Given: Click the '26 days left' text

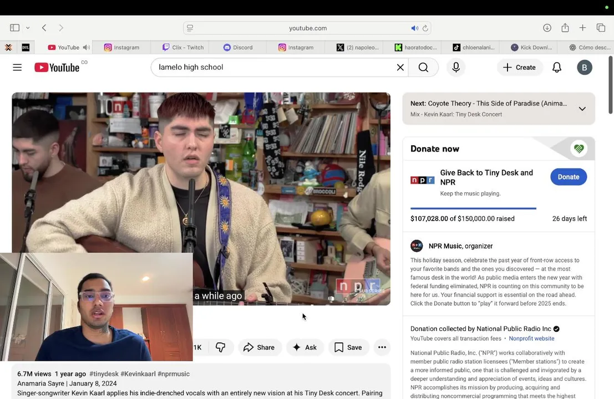Looking at the screenshot, I should [x=570, y=219].
